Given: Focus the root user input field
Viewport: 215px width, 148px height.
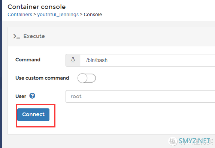Looking at the screenshot, I should click(x=140, y=96).
